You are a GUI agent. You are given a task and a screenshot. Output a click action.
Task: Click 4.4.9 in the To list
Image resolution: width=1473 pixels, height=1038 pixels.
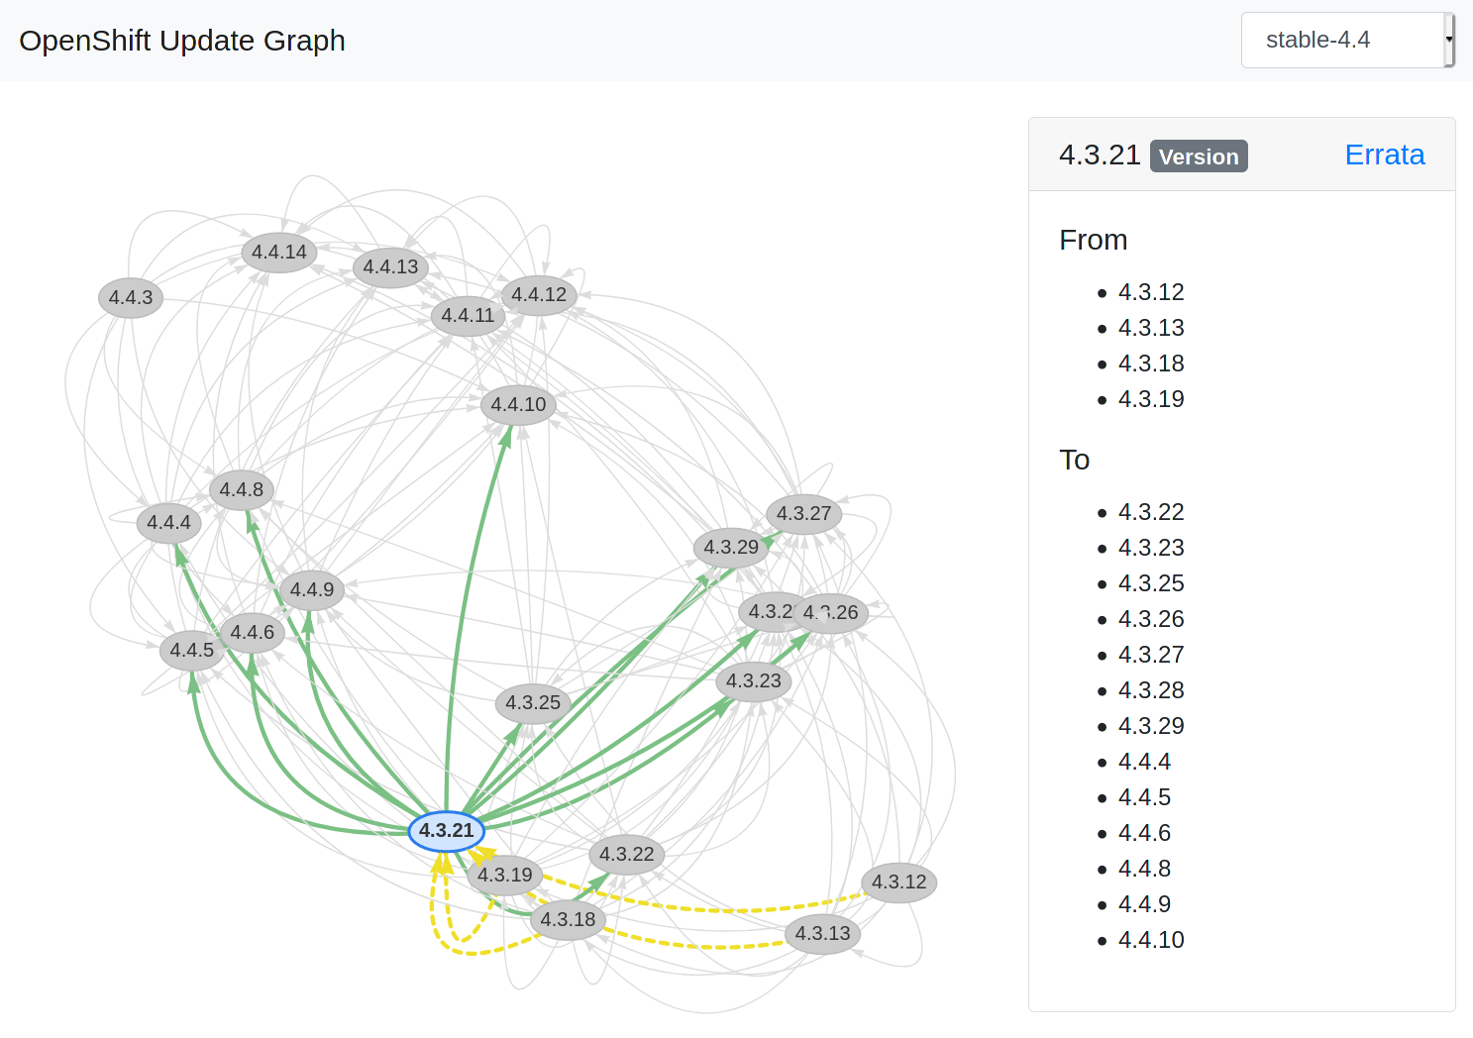click(1144, 904)
